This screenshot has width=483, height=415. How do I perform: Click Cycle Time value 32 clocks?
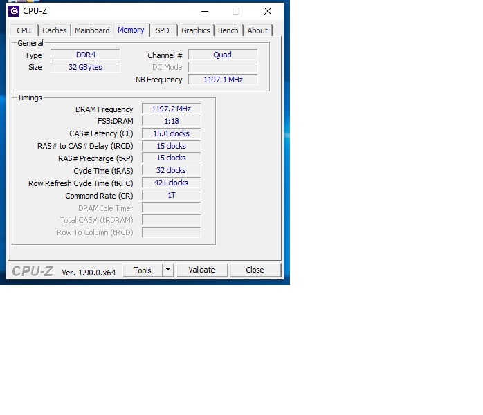tap(172, 170)
